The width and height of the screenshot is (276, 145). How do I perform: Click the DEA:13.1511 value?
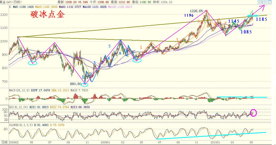[60, 90]
